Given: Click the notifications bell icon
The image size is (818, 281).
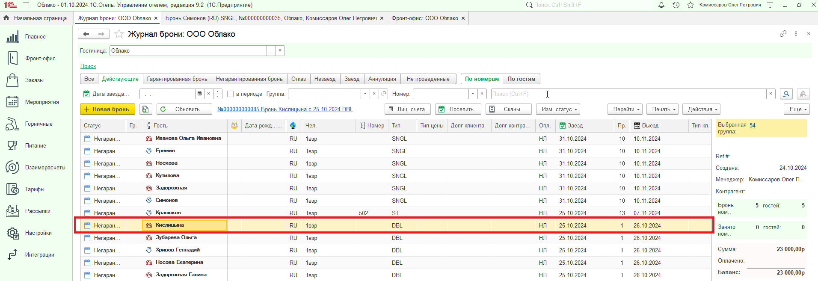Looking at the screenshot, I should (661, 5).
